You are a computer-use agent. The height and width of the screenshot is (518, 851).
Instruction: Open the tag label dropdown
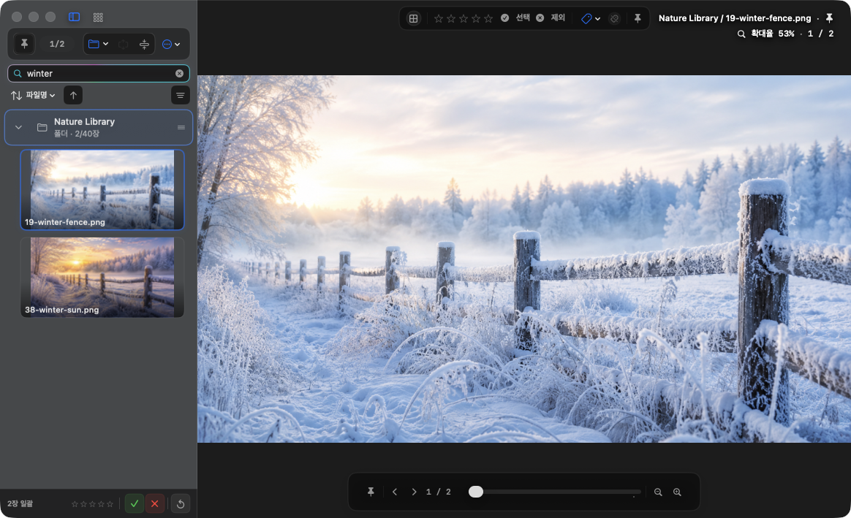[x=591, y=18]
